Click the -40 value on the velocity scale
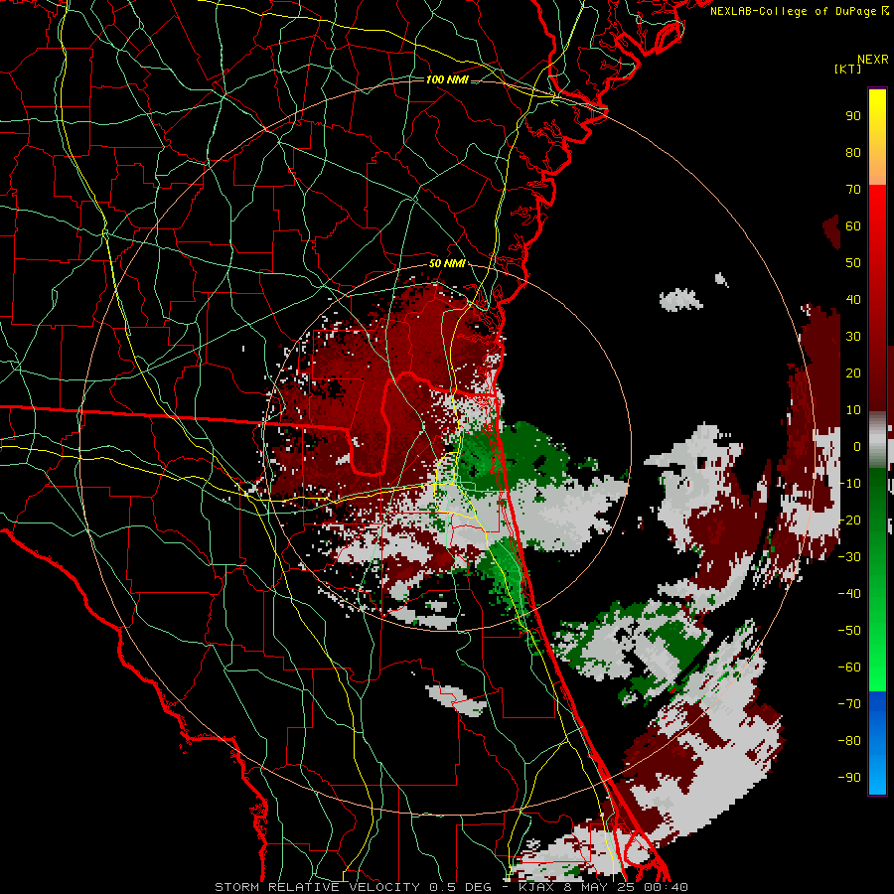This screenshot has height=894, width=894. pyautogui.click(x=849, y=594)
